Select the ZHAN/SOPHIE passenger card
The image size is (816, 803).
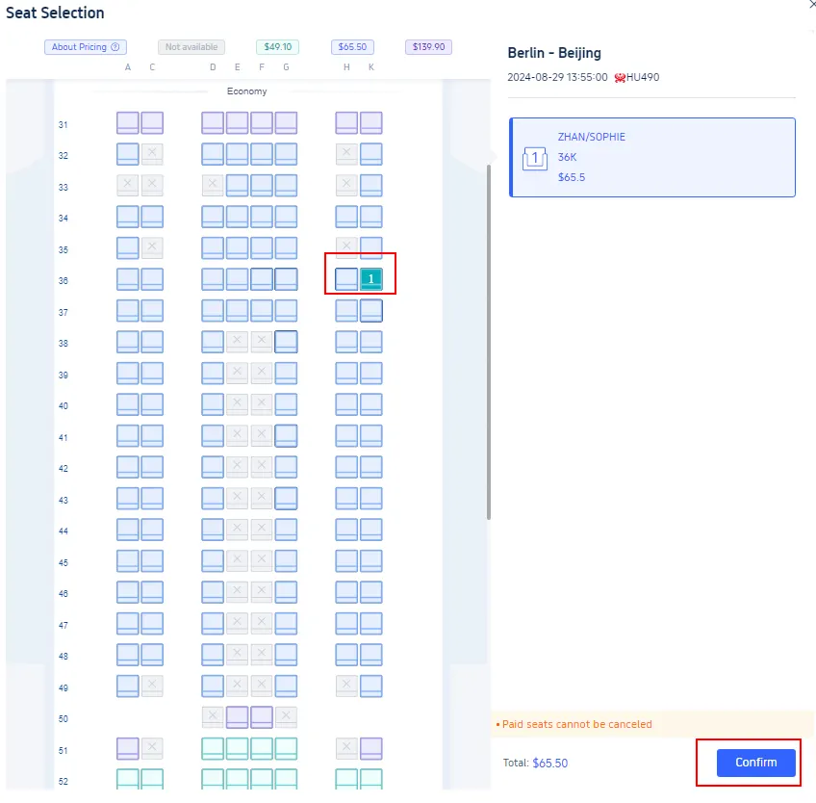click(x=651, y=158)
